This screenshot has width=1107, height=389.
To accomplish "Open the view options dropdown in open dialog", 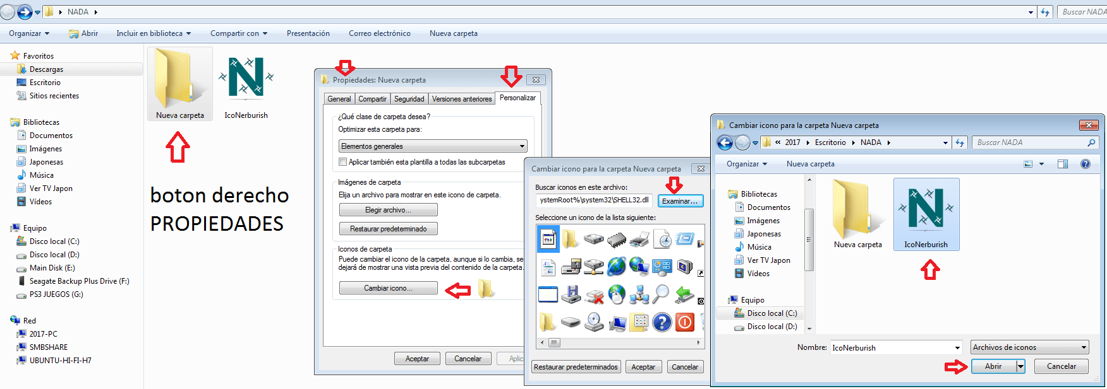I will [x=1041, y=164].
